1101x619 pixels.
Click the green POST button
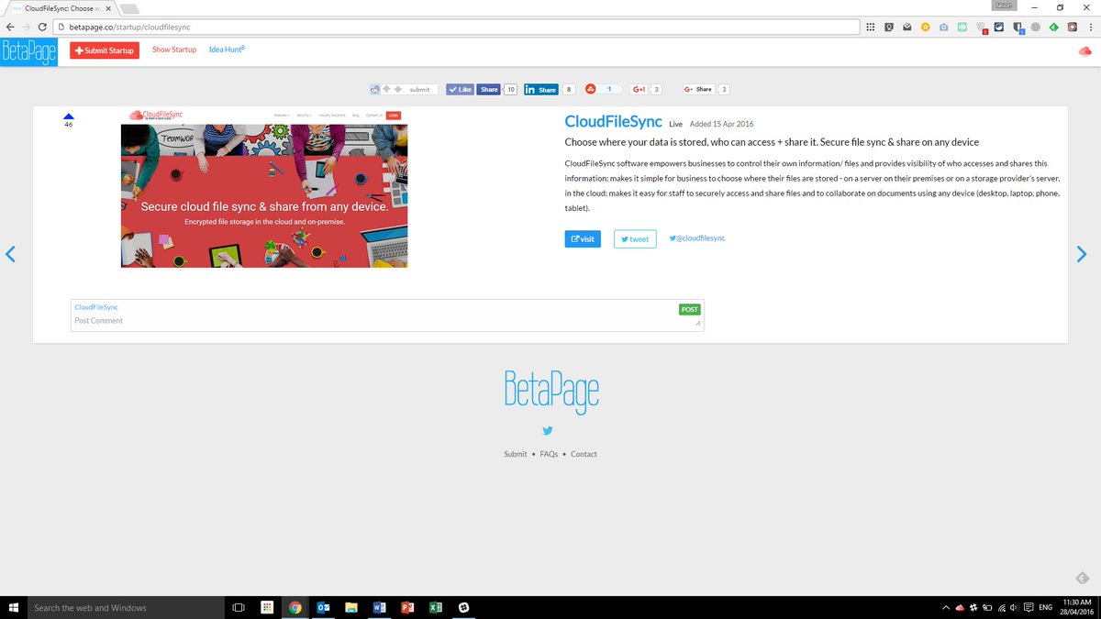[x=689, y=309]
